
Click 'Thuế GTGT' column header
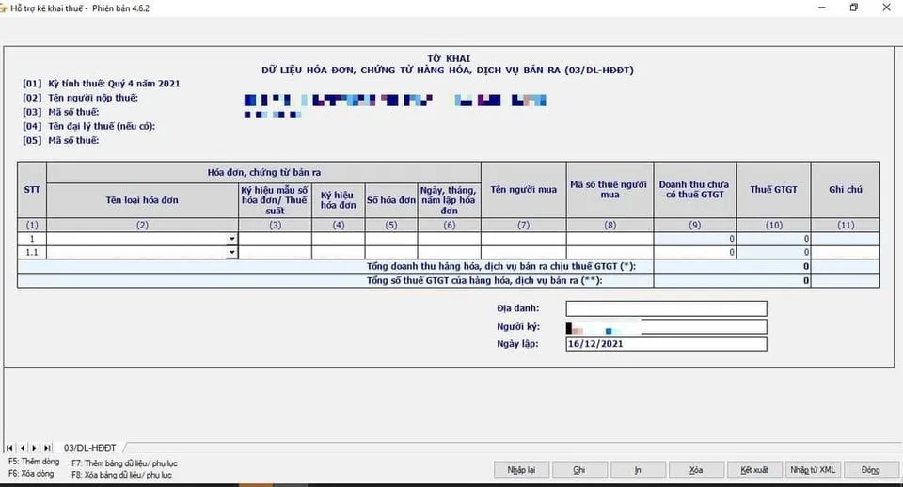tap(773, 189)
